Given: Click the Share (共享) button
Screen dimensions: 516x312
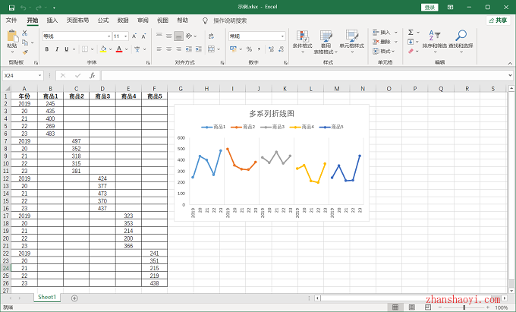Looking at the screenshot, I should point(498,20).
